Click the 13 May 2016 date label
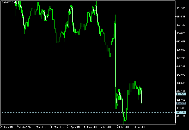 (x=91, y=127)
